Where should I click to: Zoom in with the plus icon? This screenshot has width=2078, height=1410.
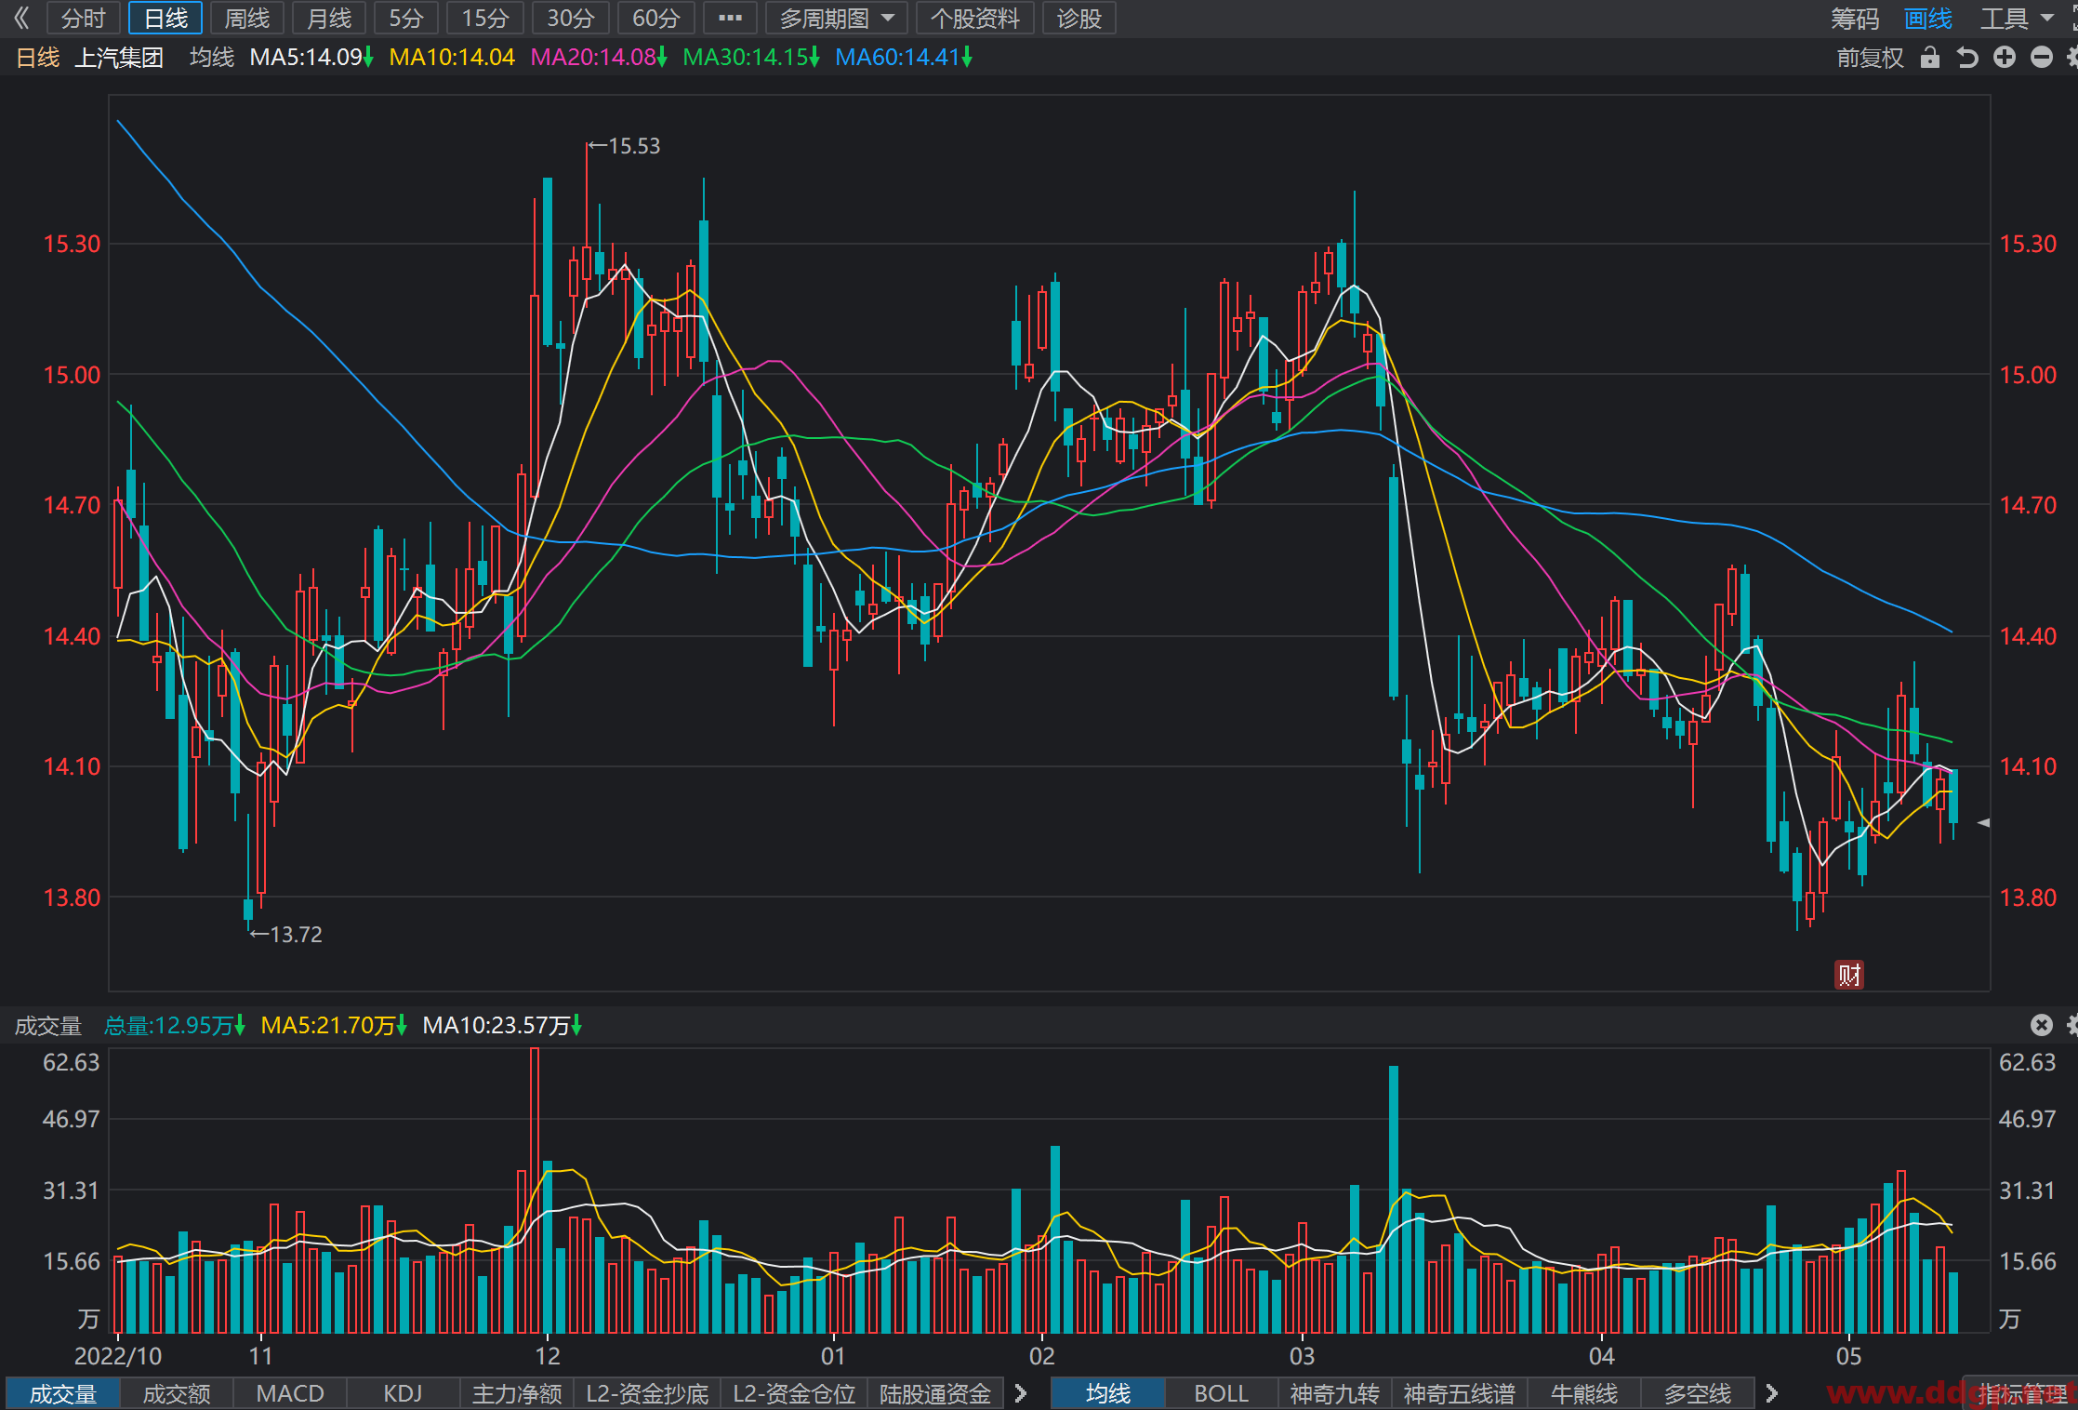2005,58
